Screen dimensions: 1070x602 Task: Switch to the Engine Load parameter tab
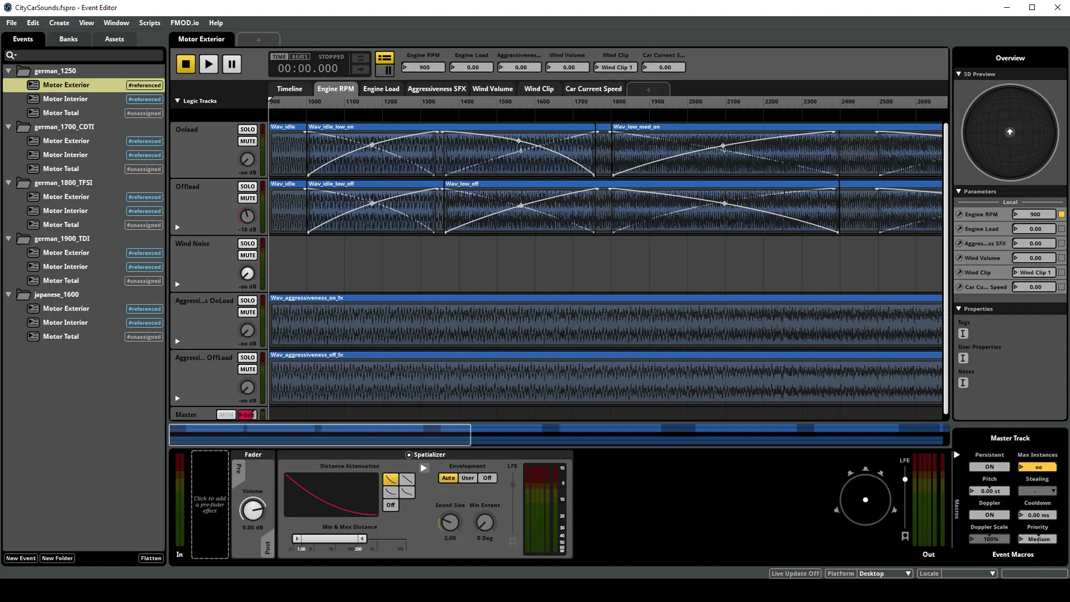coord(381,89)
